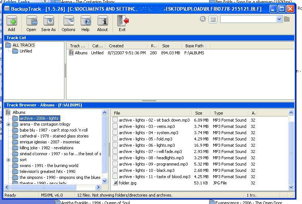Viewport: 302px width, 204px height.
Task: Sort tracks by Created column header
Action: [x=116, y=46]
